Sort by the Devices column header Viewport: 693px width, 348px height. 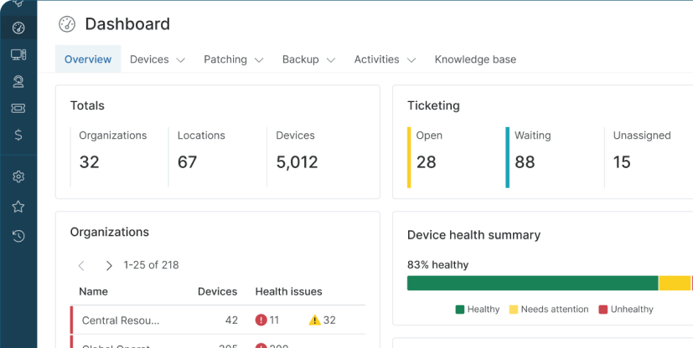217,292
